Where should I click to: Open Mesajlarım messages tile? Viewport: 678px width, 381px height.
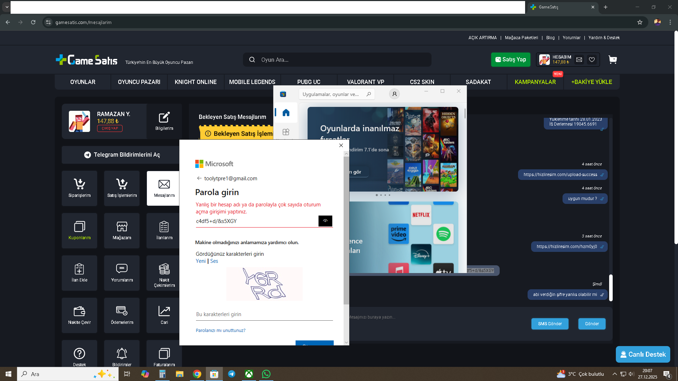[x=163, y=188]
